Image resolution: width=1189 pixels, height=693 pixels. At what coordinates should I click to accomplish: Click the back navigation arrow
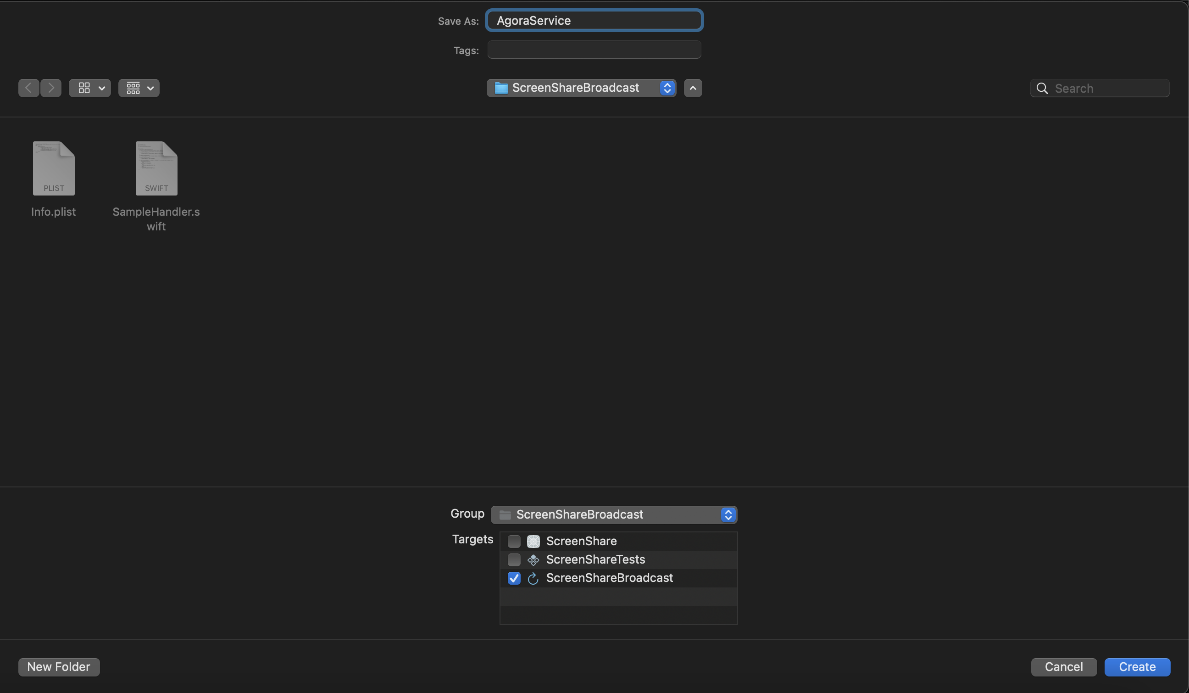[28, 88]
